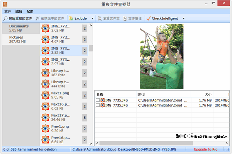This screenshot has height=154, width=232.
Task: Open the 文件 menu
Action: [8, 11]
